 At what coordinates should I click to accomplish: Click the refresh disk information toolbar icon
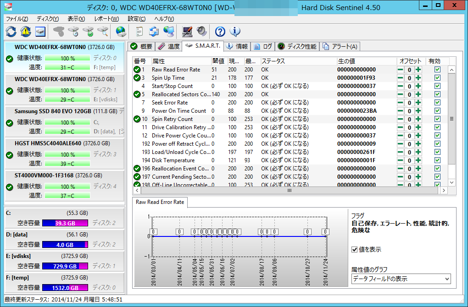point(11,31)
